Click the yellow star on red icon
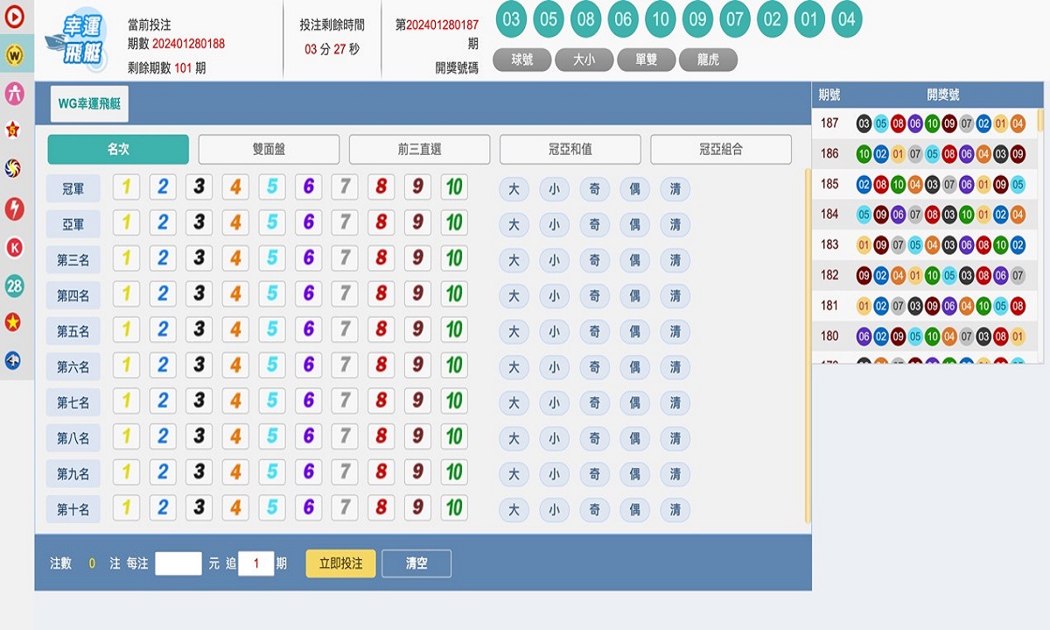 pyautogui.click(x=14, y=323)
